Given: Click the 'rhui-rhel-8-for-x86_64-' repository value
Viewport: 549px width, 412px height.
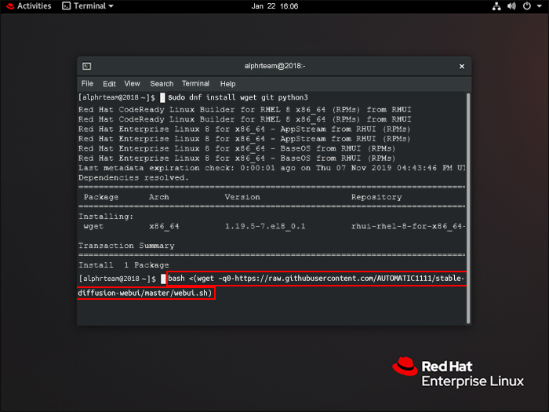Looking at the screenshot, I should coord(409,226).
